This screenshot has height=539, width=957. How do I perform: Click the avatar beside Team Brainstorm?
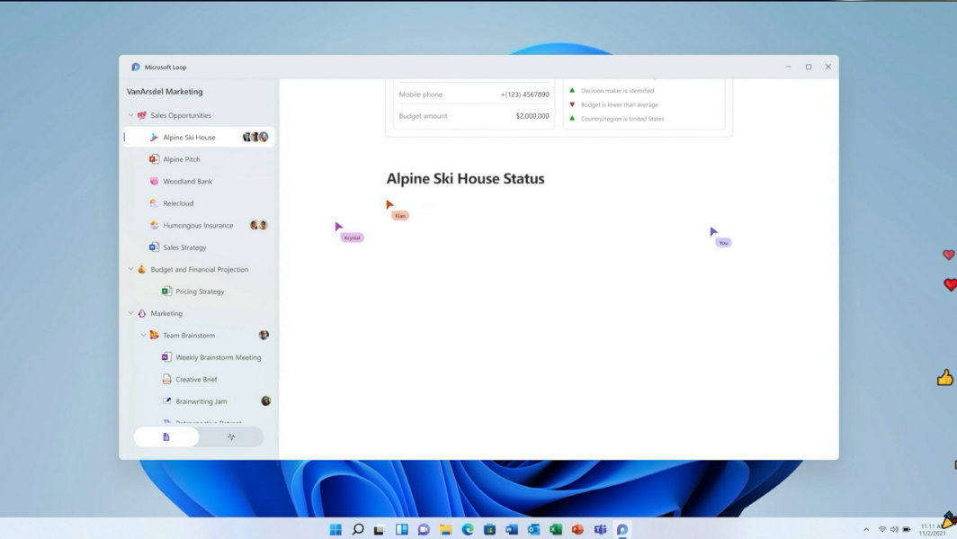click(264, 335)
